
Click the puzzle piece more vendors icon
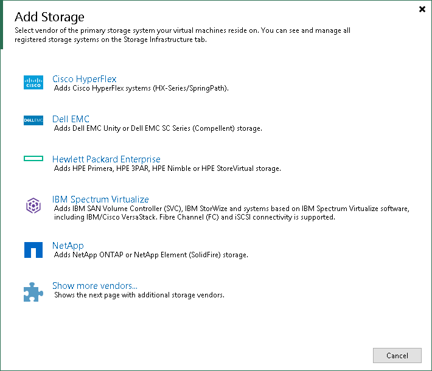pos(33,291)
